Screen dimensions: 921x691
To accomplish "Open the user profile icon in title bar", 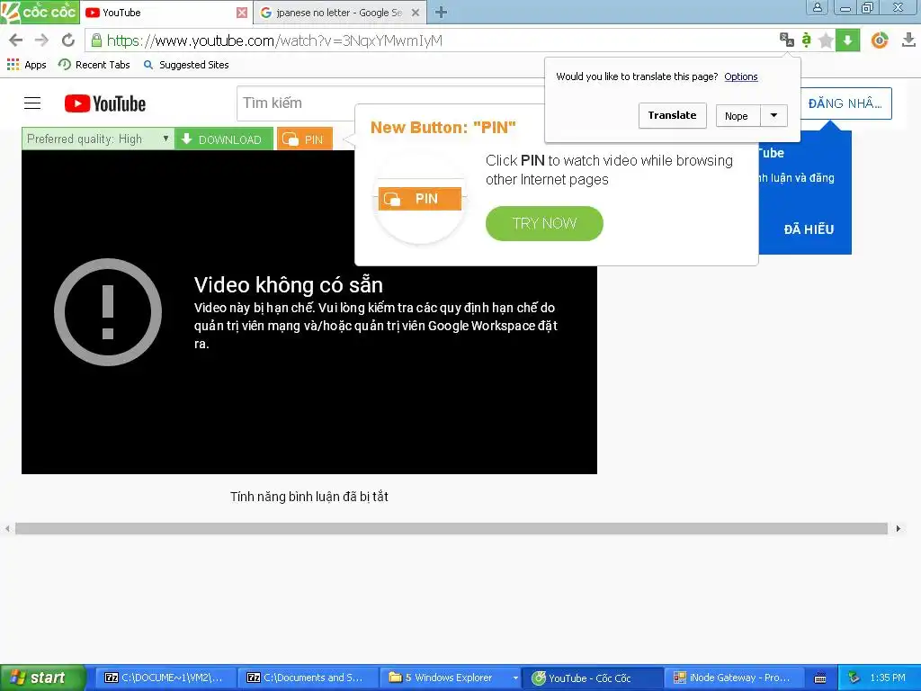I will (x=817, y=7).
